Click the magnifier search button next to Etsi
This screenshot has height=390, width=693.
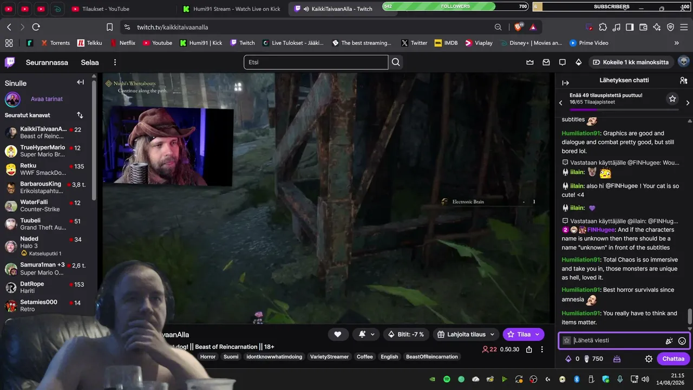(x=396, y=62)
